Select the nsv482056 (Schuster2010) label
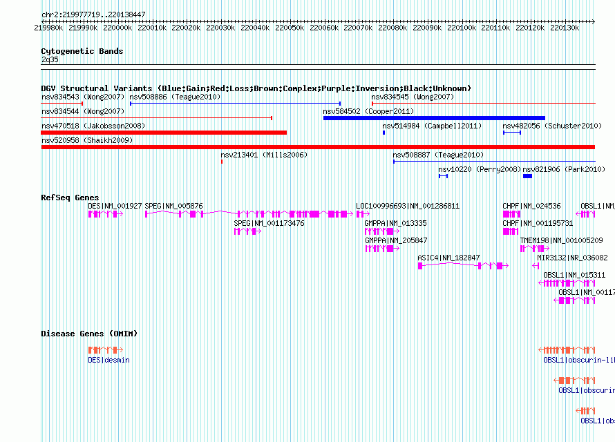 click(552, 126)
